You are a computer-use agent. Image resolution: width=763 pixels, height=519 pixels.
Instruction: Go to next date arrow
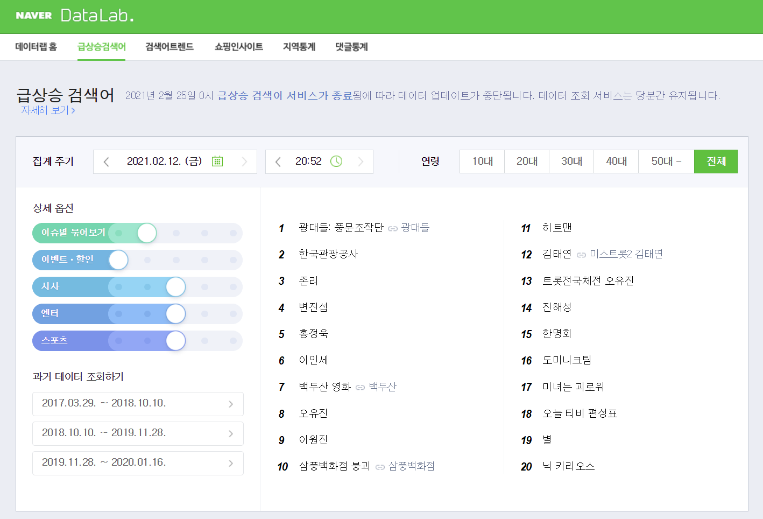pyautogui.click(x=244, y=162)
